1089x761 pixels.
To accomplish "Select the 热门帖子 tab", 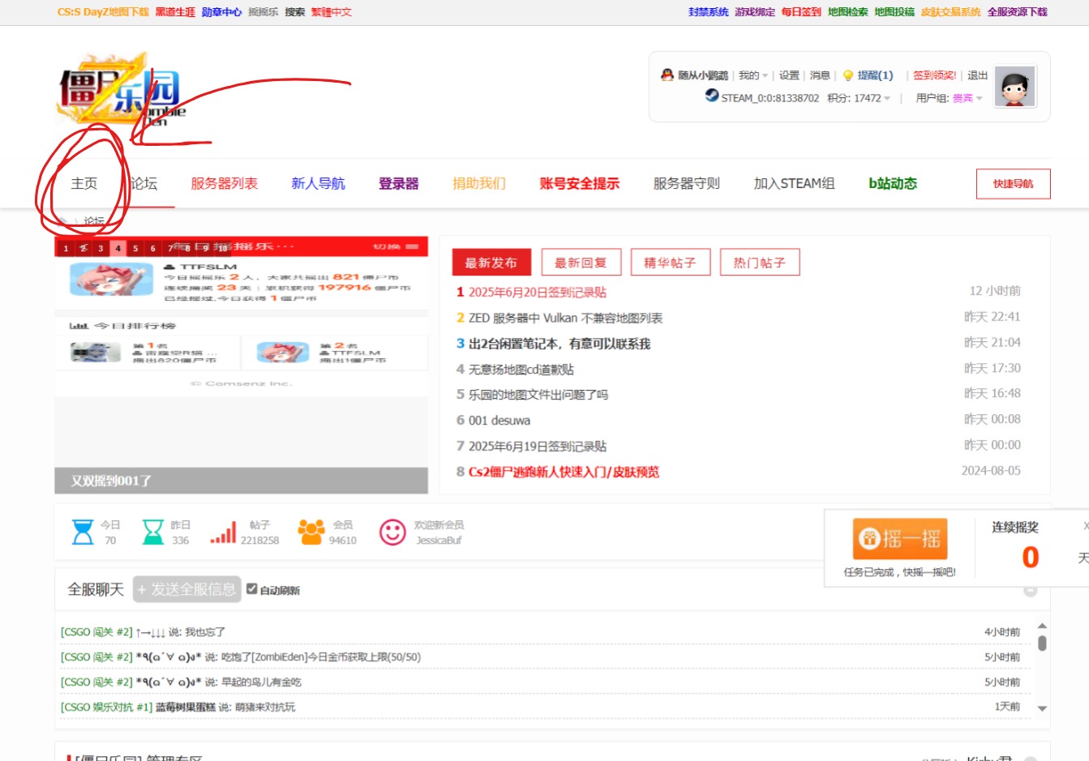I will click(x=760, y=263).
